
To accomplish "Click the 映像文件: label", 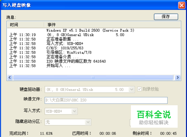I will coord(33,99).
